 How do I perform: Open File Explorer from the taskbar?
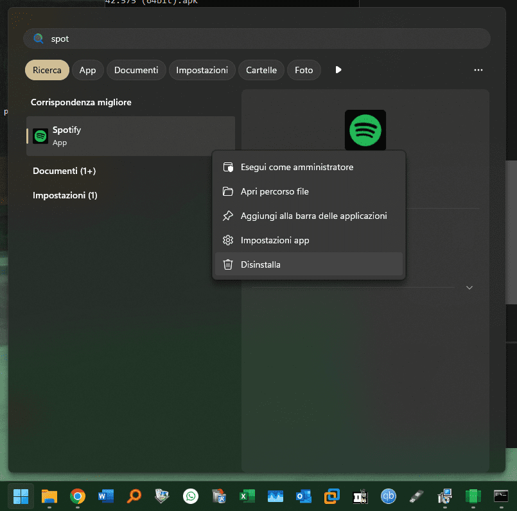pos(49,496)
